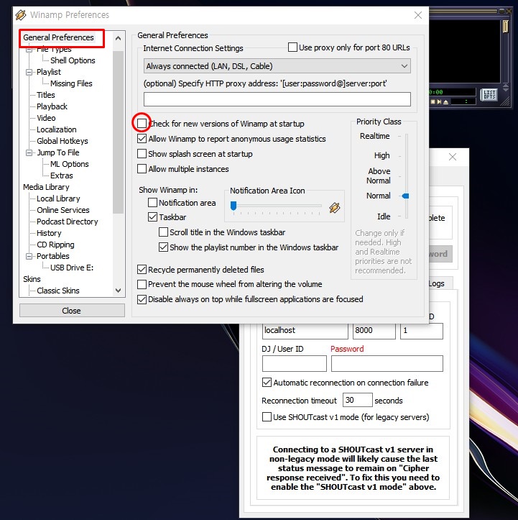Select General Preferences in the tree

click(x=58, y=37)
